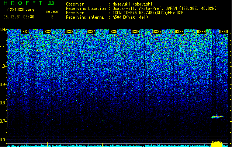Click the 0336 time marker

pos(135,32)
